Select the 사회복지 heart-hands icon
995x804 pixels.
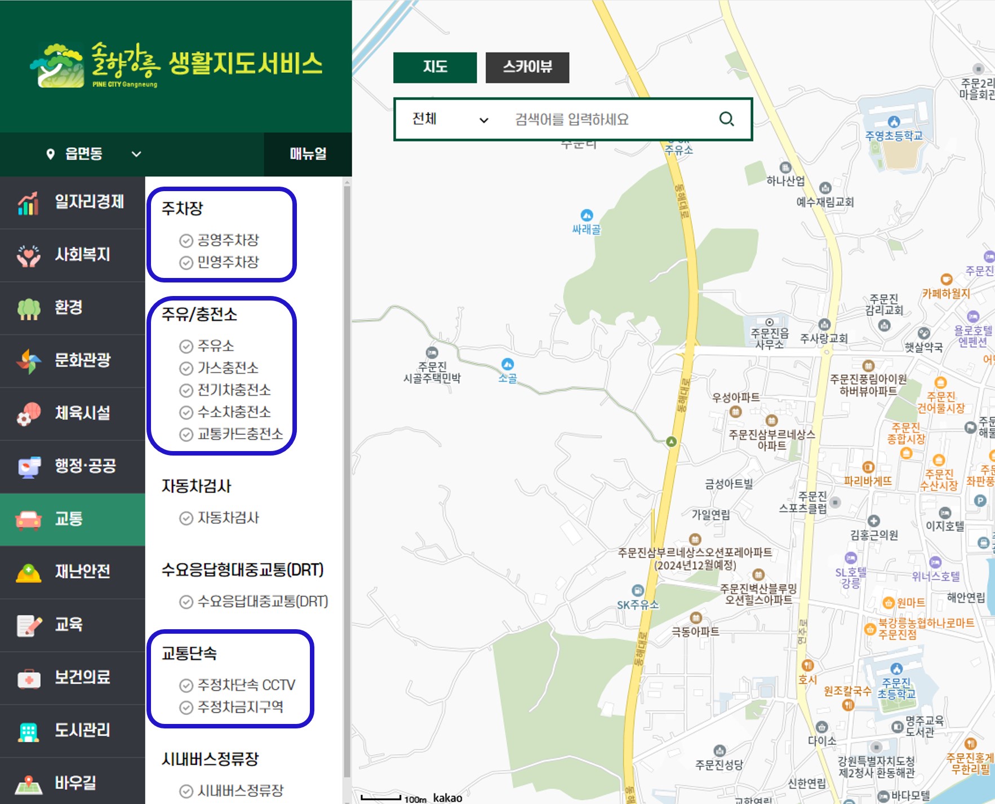tap(28, 255)
